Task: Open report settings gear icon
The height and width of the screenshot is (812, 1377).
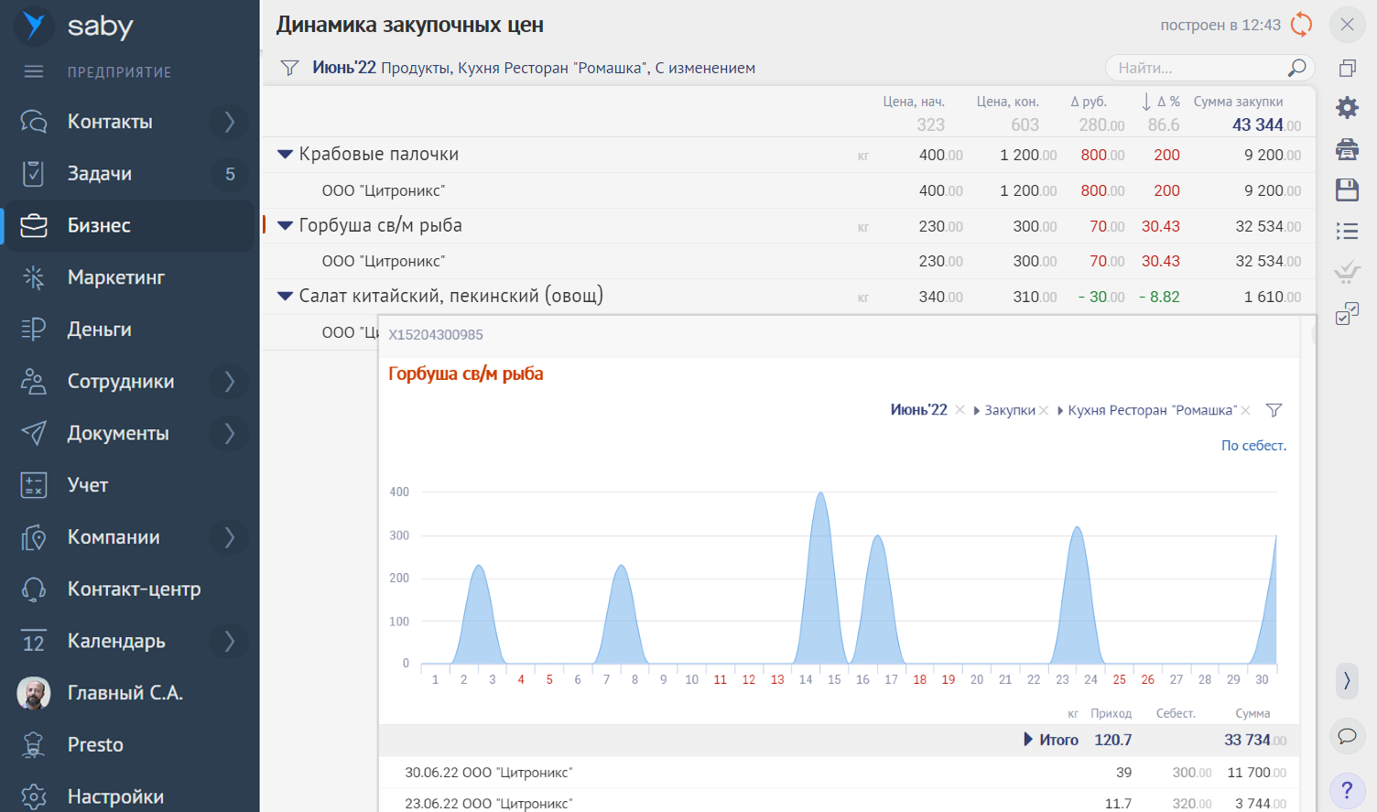Action: 1347,108
